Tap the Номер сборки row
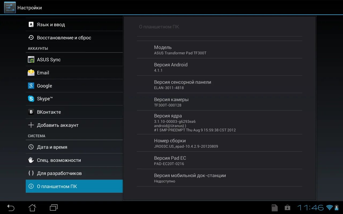This screenshot has height=214, width=343. (x=219, y=143)
